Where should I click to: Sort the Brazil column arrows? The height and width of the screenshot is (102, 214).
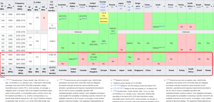(x=202, y=6)
